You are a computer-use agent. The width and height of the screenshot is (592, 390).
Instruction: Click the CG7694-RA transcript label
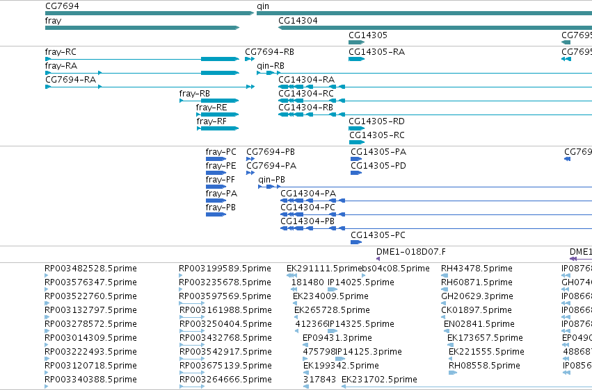click(x=70, y=80)
